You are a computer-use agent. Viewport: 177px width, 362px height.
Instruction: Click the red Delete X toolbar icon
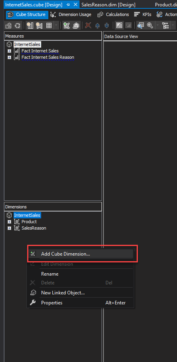click(88, 25)
